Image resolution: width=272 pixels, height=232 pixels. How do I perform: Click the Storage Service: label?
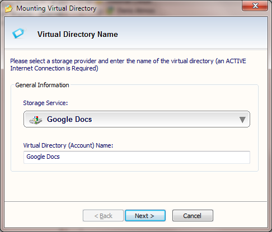coord(45,103)
